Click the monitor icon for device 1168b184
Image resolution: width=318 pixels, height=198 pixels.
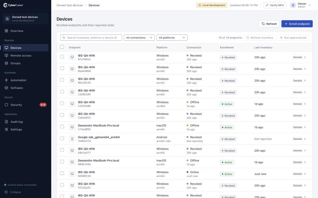72,92
